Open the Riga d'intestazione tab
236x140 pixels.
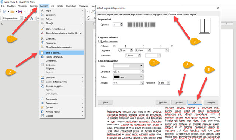pos(139,15)
